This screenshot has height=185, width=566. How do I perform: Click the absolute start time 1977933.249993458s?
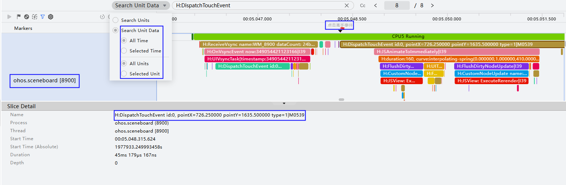coord(138,147)
